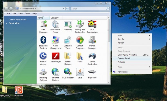Expand the address bar dropdown arrow

(x=64, y=9)
